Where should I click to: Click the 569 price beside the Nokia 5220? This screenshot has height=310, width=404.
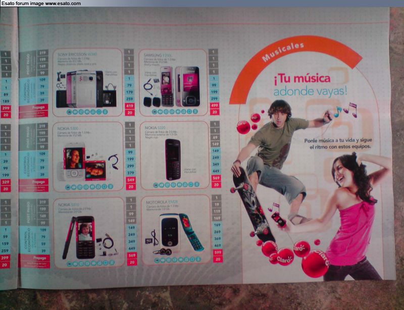pos(216,178)
